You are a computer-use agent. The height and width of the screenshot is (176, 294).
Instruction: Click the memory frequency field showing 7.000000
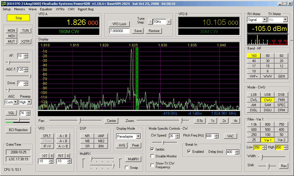click(119, 31)
